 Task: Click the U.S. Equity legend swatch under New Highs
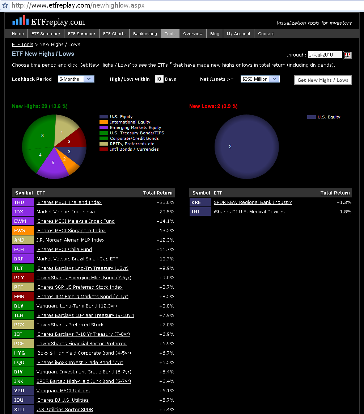point(103,117)
